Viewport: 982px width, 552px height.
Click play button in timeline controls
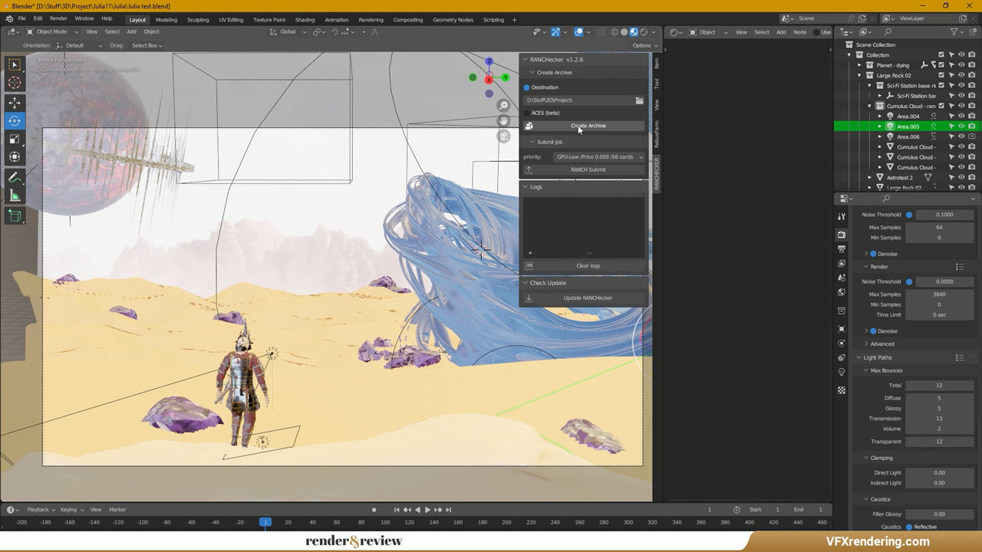pyautogui.click(x=427, y=510)
